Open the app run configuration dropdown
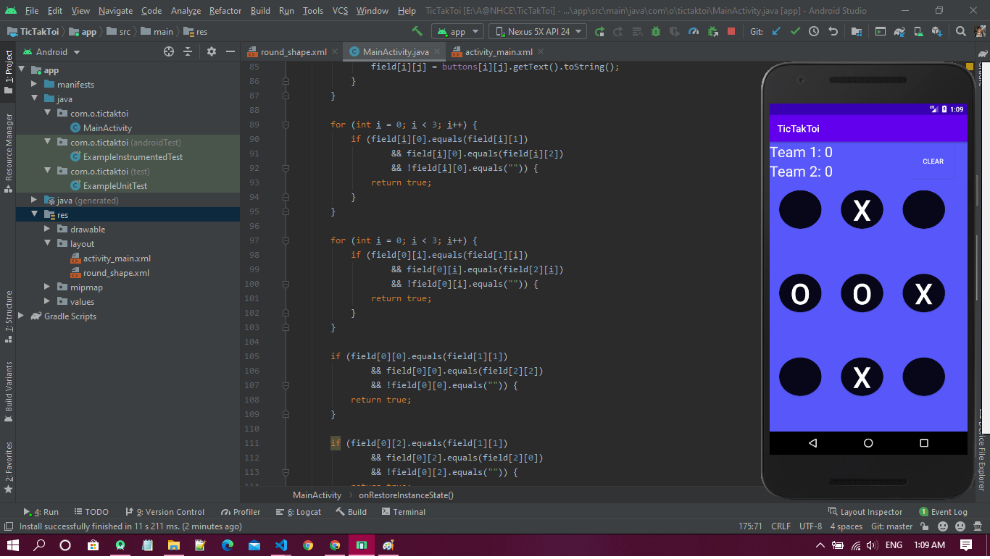Image resolution: width=990 pixels, height=559 pixels. coord(457,31)
